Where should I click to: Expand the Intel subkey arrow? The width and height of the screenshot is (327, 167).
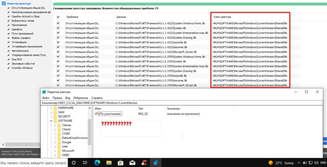pyautogui.click(x=55, y=146)
